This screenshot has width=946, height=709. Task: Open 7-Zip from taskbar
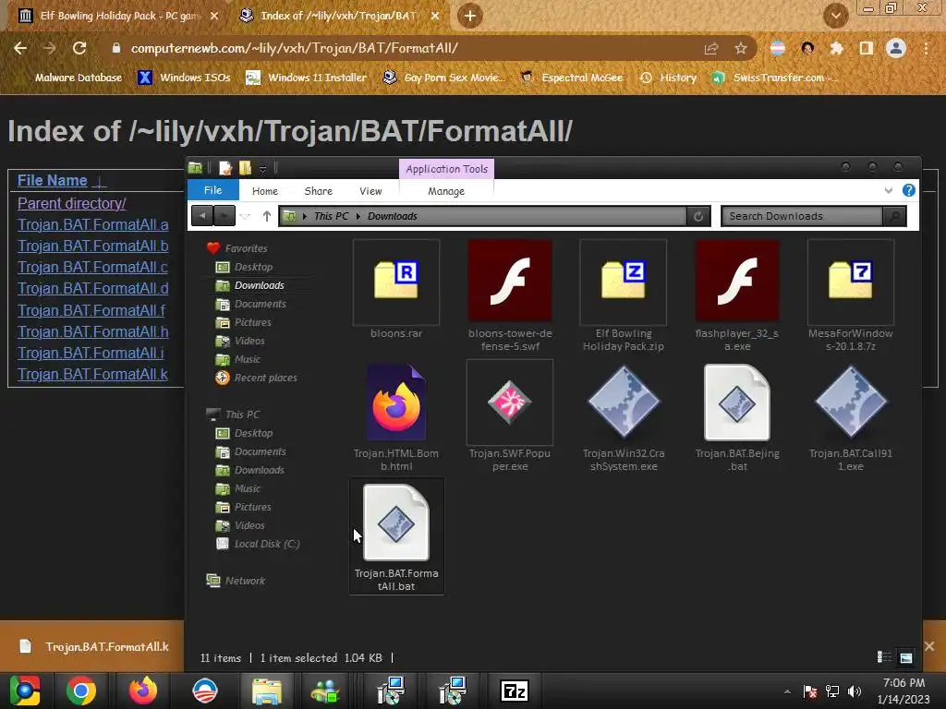(515, 691)
